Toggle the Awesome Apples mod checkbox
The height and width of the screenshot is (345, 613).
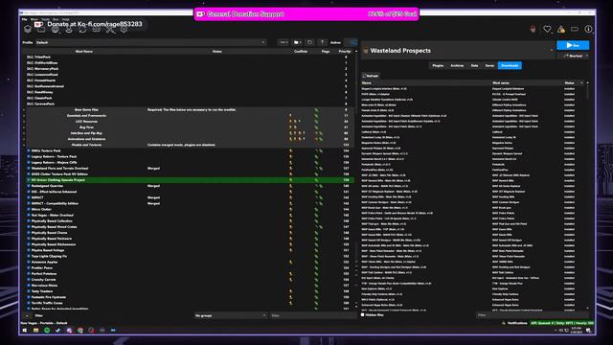coord(29,262)
